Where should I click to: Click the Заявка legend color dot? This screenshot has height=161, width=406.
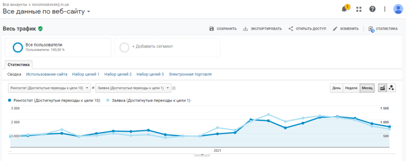coord(108,100)
